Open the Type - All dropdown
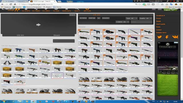The width and height of the screenshot is (183, 103). pos(132,18)
